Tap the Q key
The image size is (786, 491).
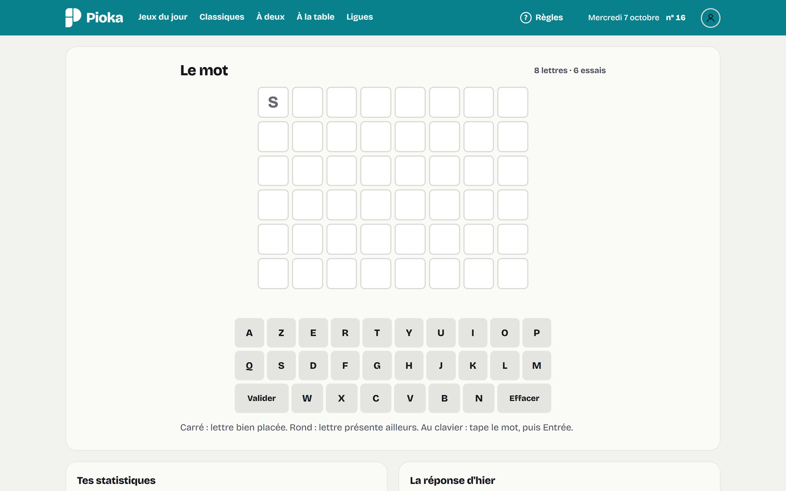[249, 365]
